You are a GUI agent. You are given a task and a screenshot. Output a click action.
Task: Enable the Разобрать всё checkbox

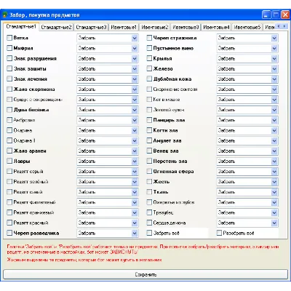(x=219, y=233)
